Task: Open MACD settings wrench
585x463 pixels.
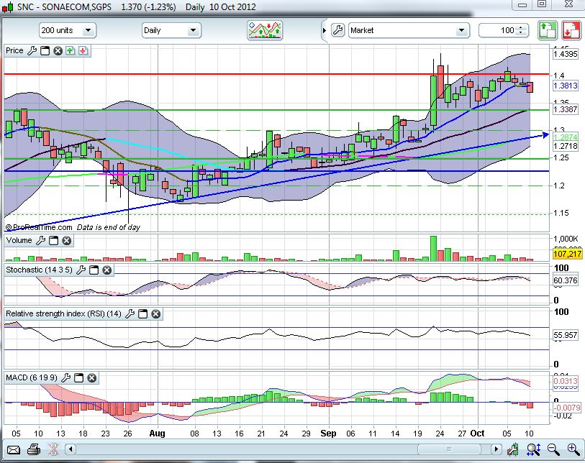Action: click(65, 378)
